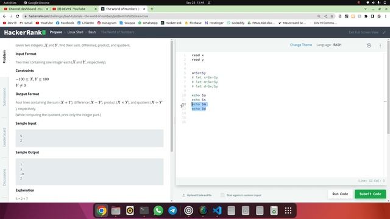Open Visual Studio Code from the dock
390x219 pixels.
[x=217, y=210]
